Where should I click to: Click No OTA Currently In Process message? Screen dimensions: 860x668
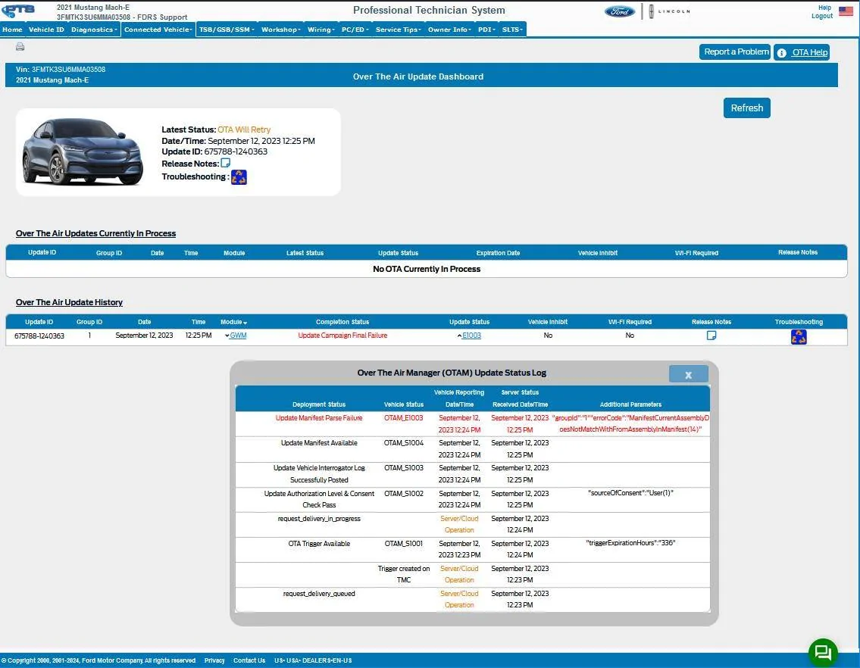427,269
